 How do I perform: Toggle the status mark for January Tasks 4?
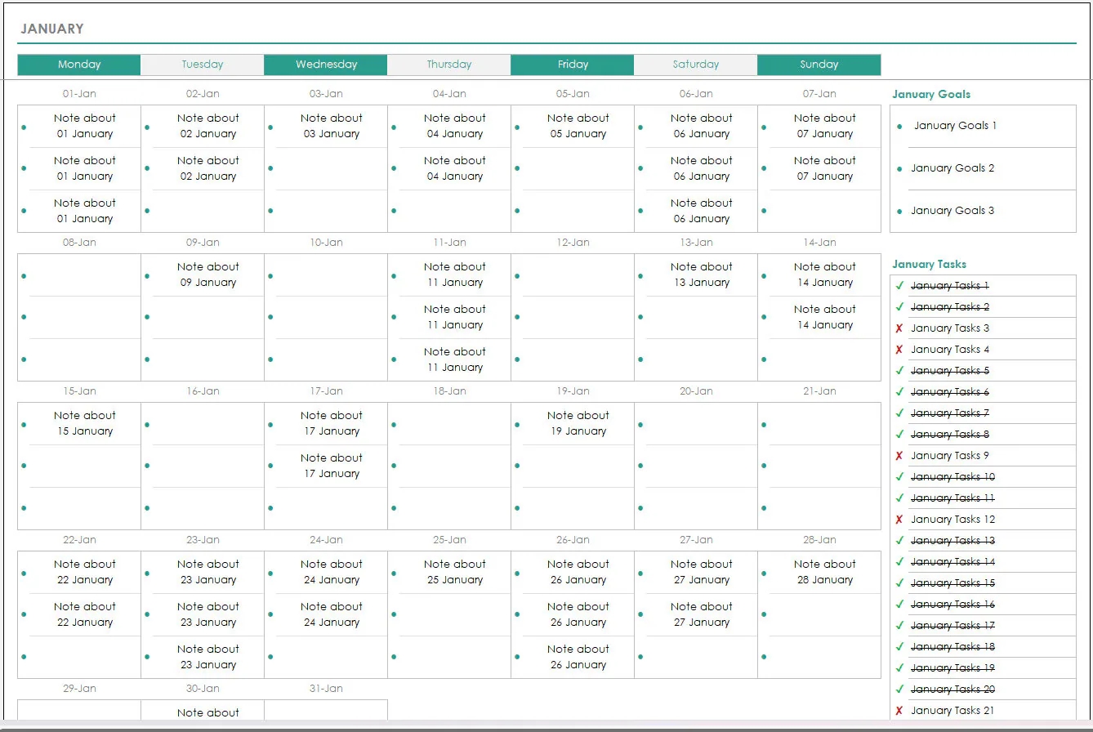(899, 350)
